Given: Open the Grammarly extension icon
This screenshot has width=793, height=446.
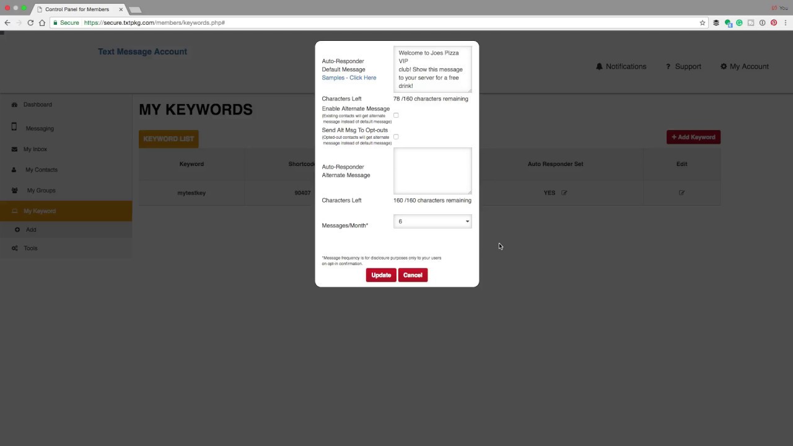Looking at the screenshot, I should point(739,23).
